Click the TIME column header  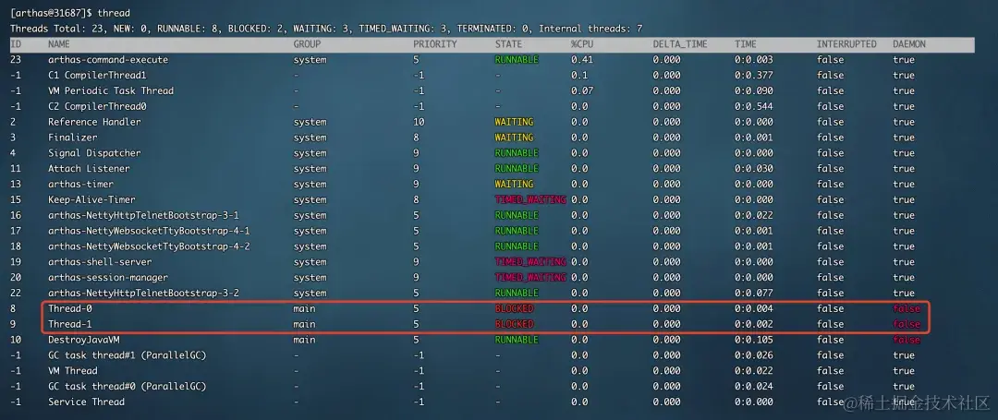[746, 44]
